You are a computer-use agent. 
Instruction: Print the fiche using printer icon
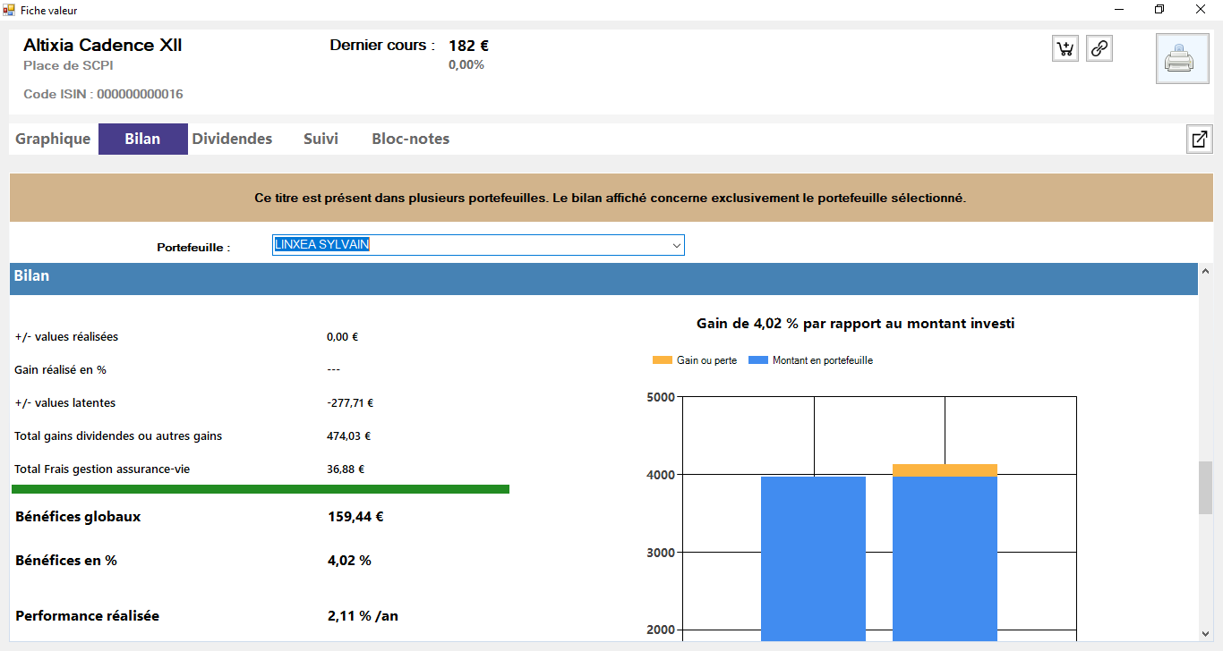pyautogui.click(x=1182, y=59)
